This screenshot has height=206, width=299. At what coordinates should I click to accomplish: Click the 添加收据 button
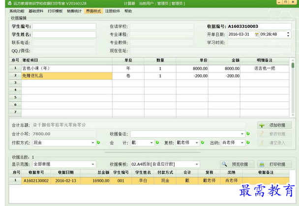coord(274,125)
